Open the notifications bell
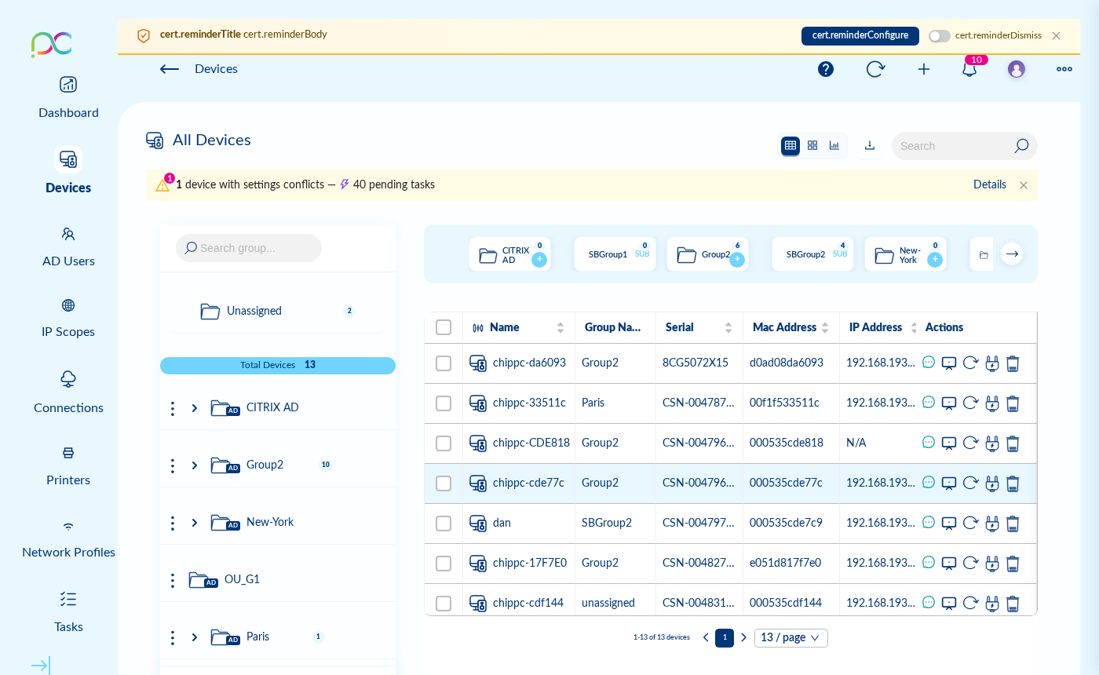Screen dimensions: 1099x675 point(969,69)
